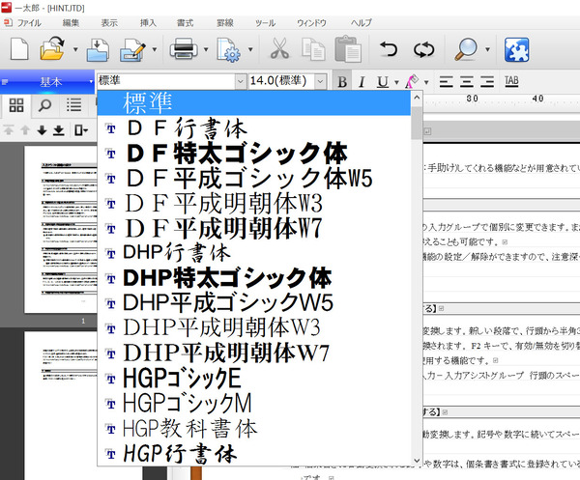Click the font list scroll-down arrow
The height and width of the screenshot is (480, 580).
pyautogui.click(x=417, y=461)
